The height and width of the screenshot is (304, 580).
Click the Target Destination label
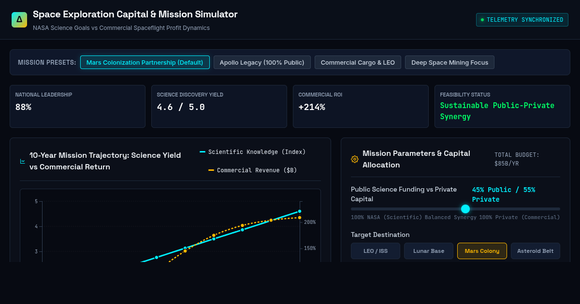(x=380, y=235)
